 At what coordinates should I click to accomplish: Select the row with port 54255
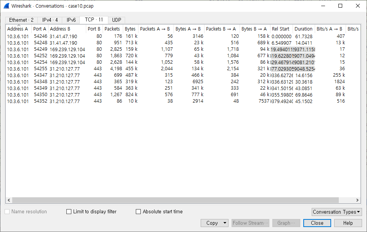pyautogui.click(x=183, y=69)
